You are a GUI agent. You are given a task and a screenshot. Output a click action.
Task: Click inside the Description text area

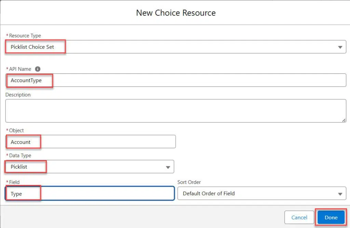(176, 111)
